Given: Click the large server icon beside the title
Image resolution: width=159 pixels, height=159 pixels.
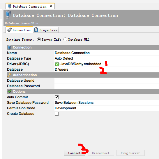Looking at the screenshot, I should pyautogui.click(x=8, y=15).
